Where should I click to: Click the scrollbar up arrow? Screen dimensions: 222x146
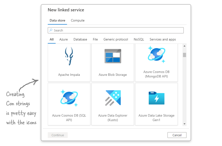pyautogui.click(x=184, y=46)
